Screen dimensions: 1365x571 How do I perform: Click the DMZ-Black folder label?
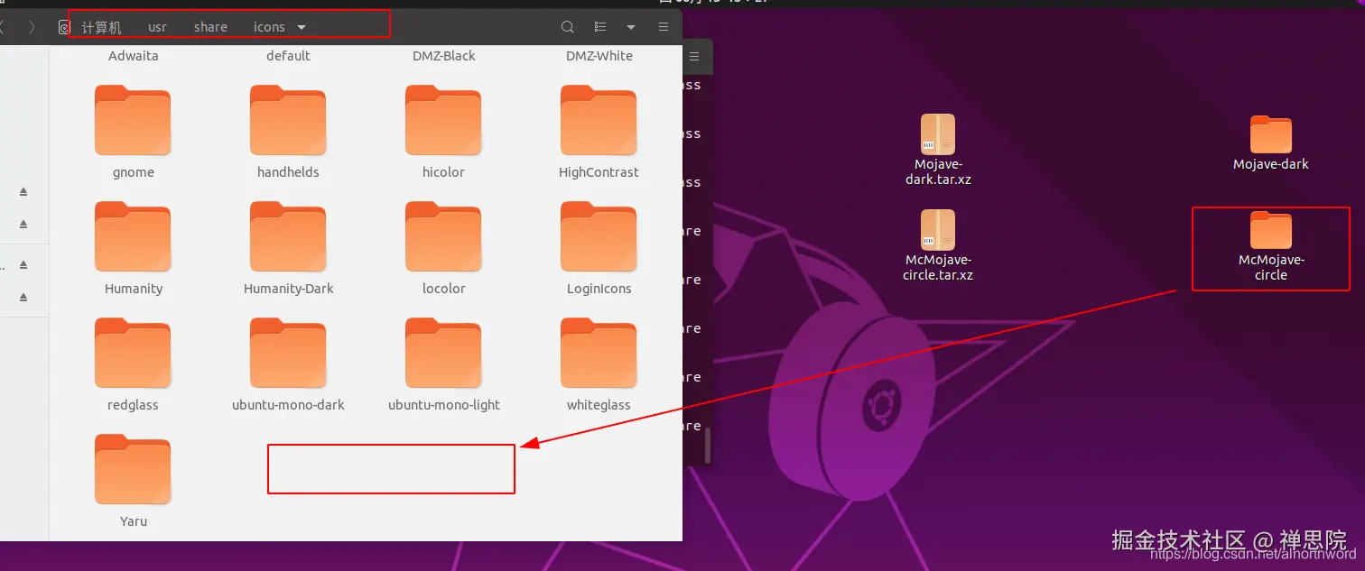pyautogui.click(x=443, y=56)
